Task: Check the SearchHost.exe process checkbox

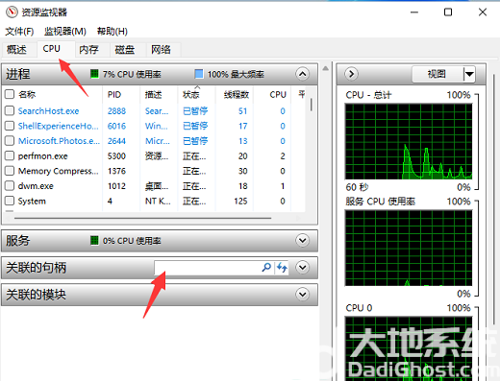Action: point(10,110)
